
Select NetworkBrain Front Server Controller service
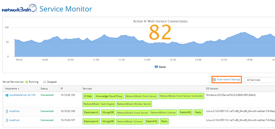tap(182, 96)
